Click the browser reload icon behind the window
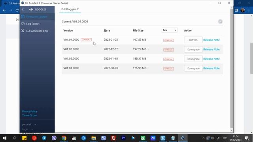Screen dimensions: 253x142 17,10
